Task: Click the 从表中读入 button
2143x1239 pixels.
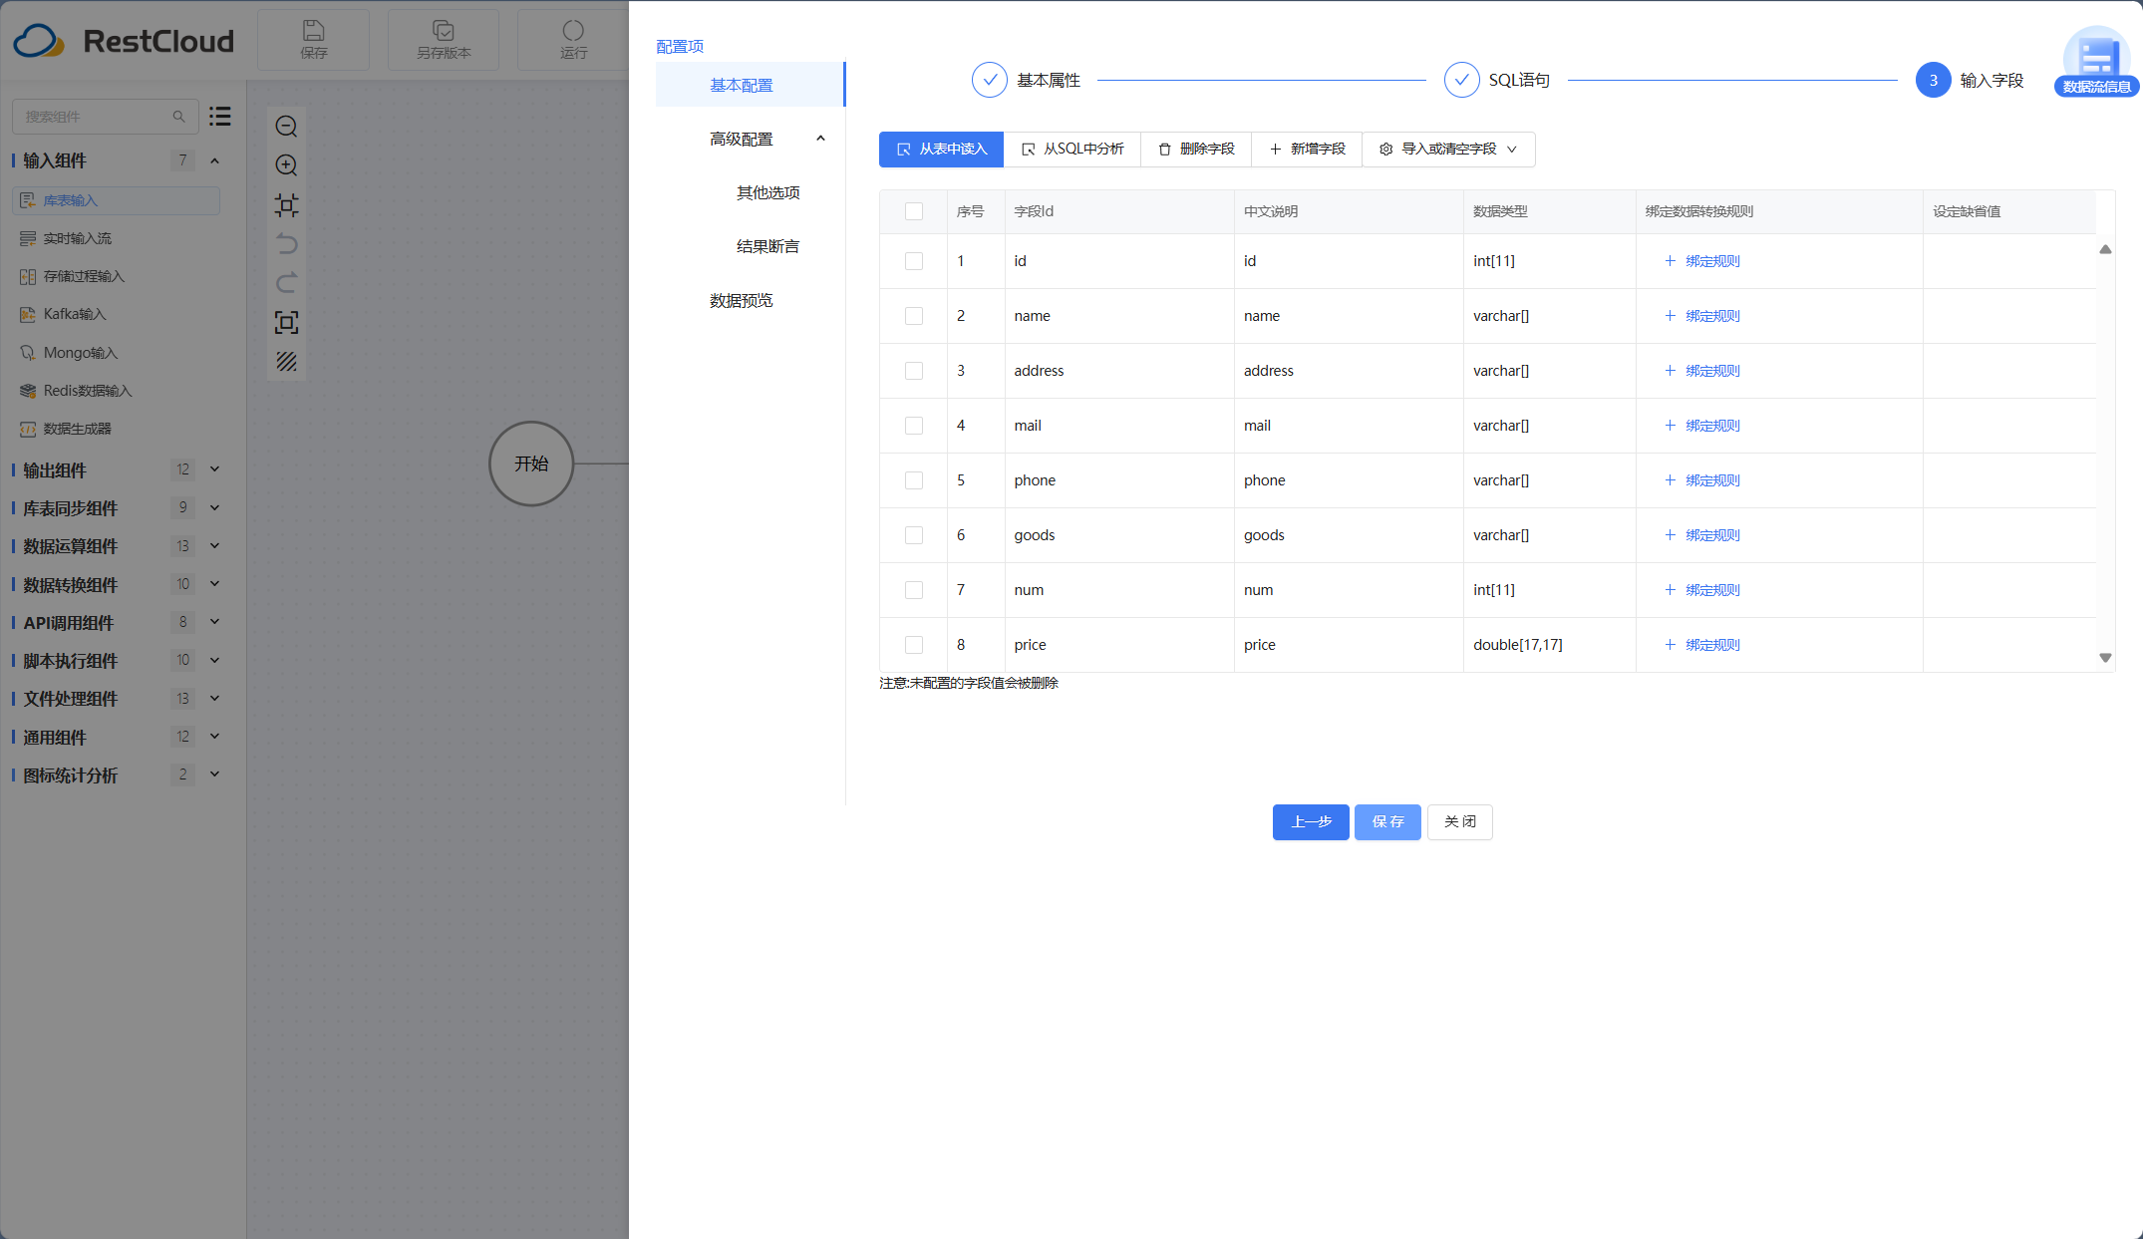Action: pyautogui.click(x=941, y=150)
